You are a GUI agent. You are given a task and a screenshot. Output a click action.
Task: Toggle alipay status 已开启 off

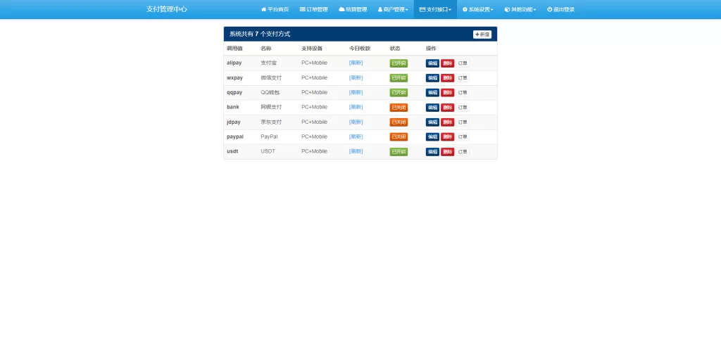[x=399, y=63]
